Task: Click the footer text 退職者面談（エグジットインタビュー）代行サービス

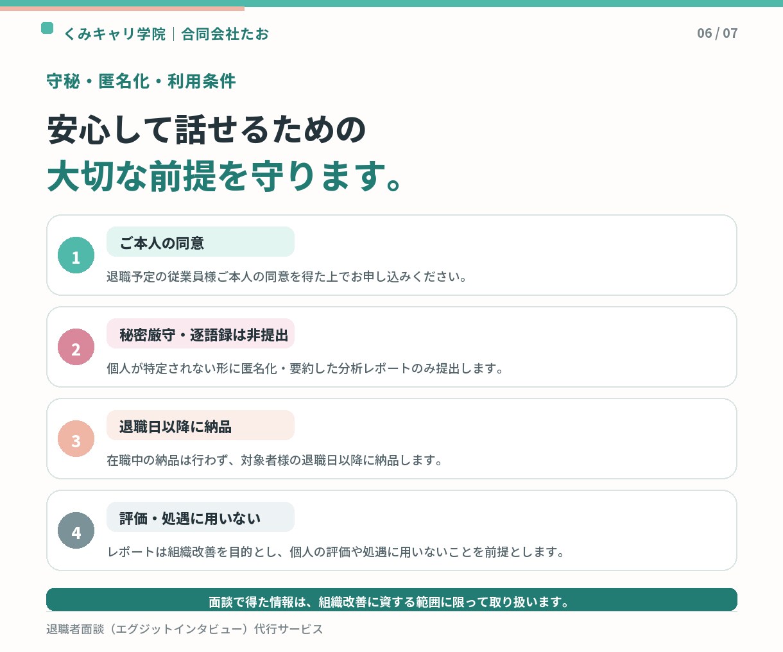Action: [185, 629]
